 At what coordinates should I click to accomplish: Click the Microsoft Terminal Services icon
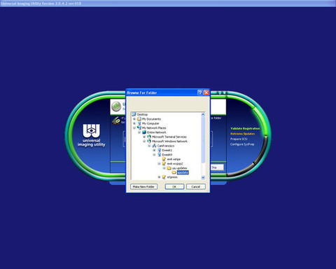click(149, 137)
